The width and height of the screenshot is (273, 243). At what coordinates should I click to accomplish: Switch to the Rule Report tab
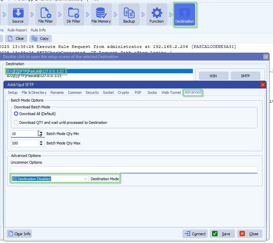[17, 30]
